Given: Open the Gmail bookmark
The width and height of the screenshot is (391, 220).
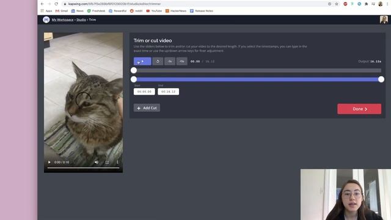Looking at the screenshot, I should pos(62,11).
